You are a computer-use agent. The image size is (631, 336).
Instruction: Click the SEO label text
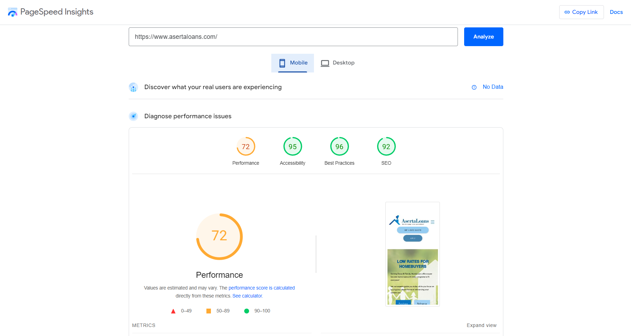[x=386, y=163]
